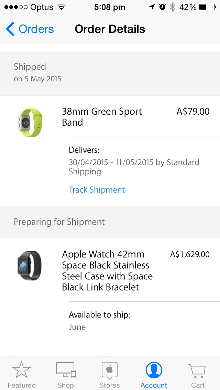Tap the back chevron arrow icon
The width and height of the screenshot is (220, 390).
10,29
